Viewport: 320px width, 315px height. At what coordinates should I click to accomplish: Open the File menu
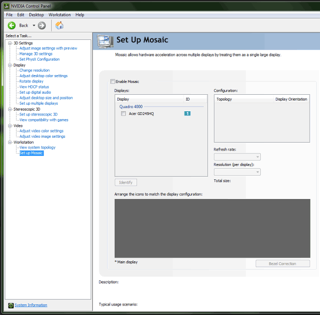pos(9,15)
